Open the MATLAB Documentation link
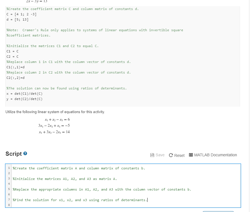The width and height of the screenshot is (250, 212). (215, 155)
